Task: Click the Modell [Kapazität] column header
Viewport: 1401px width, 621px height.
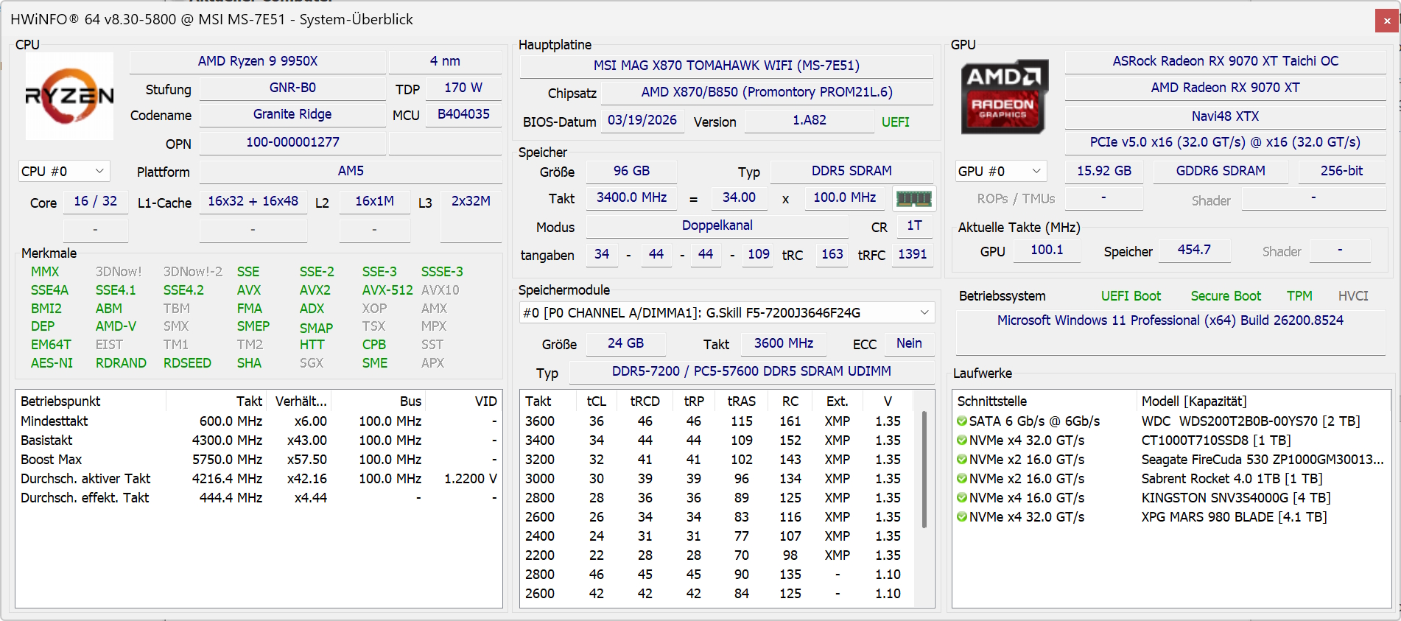Action: [x=1263, y=401]
